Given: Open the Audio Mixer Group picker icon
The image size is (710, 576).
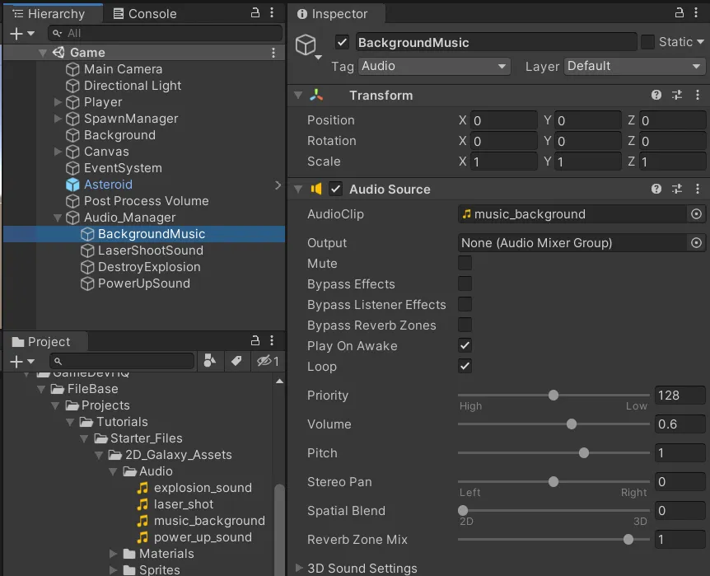Looking at the screenshot, I should coord(697,242).
